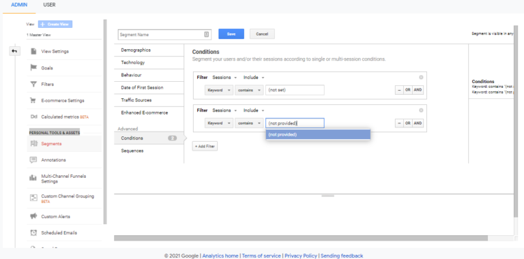Toggle AND on the second filter condition
The height and width of the screenshot is (259, 524).
[x=418, y=123]
